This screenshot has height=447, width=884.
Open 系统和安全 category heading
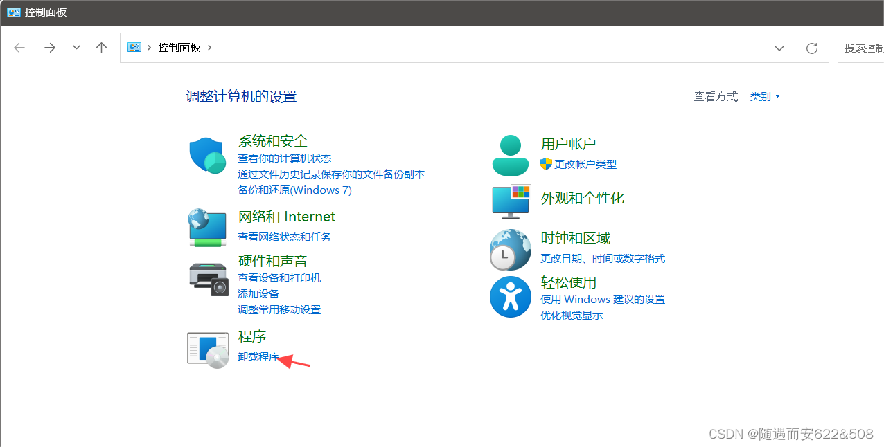[x=273, y=141]
